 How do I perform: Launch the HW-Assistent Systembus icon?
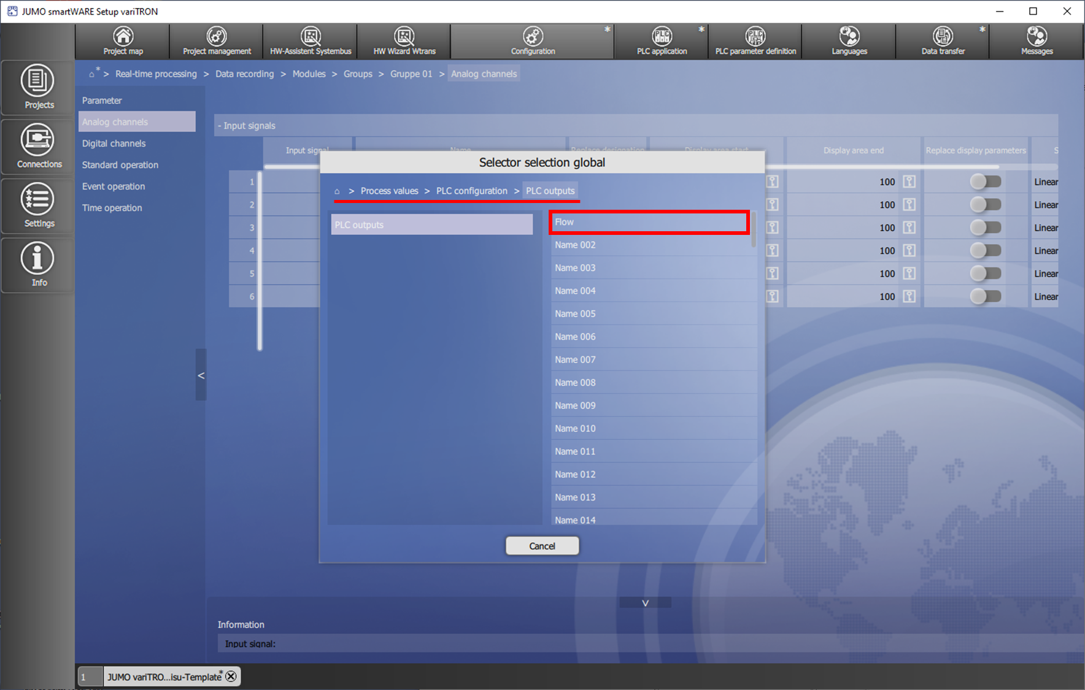311,41
